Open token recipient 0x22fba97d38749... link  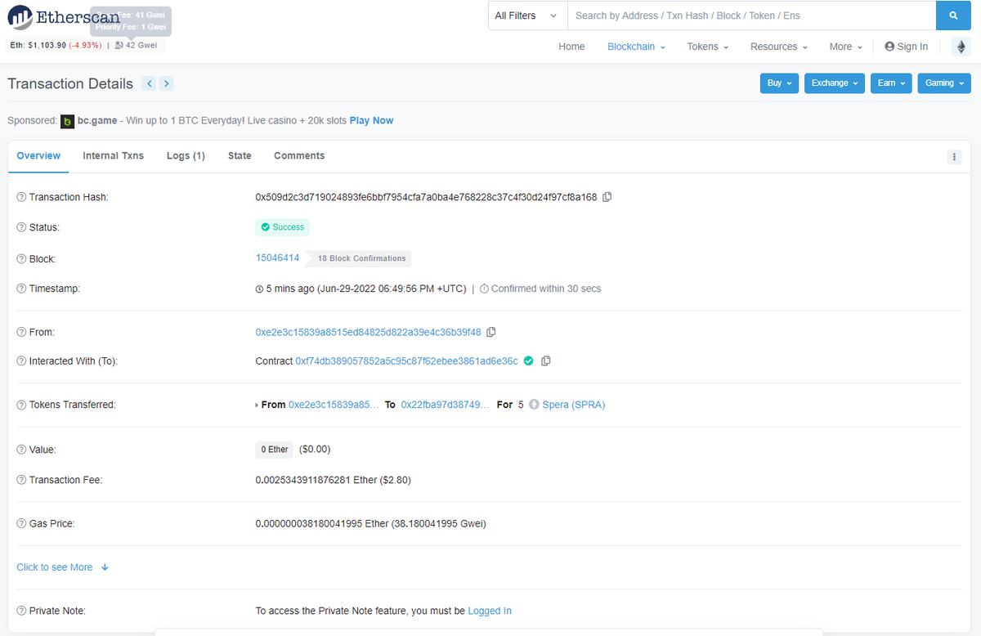[x=445, y=405]
